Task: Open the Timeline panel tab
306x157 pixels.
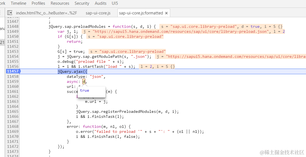Action: pos(19,3)
